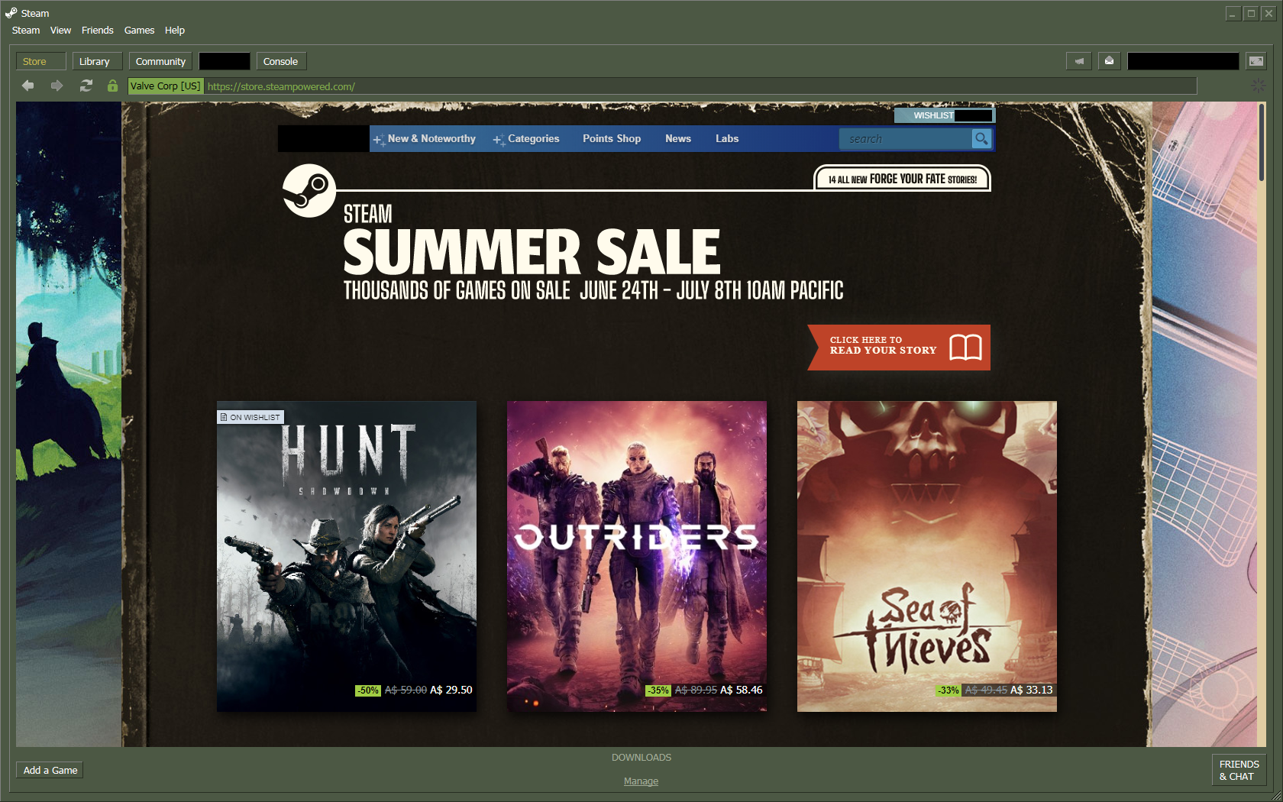Click the Steam icon in title bar
1283x802 pixels.
(11, 13)
